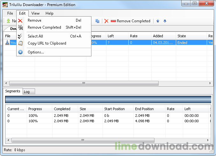Click the Size column header
Image resolution: width=216 pixels, height=156 pixels.
pyautogui.click(x=90, y=109)
